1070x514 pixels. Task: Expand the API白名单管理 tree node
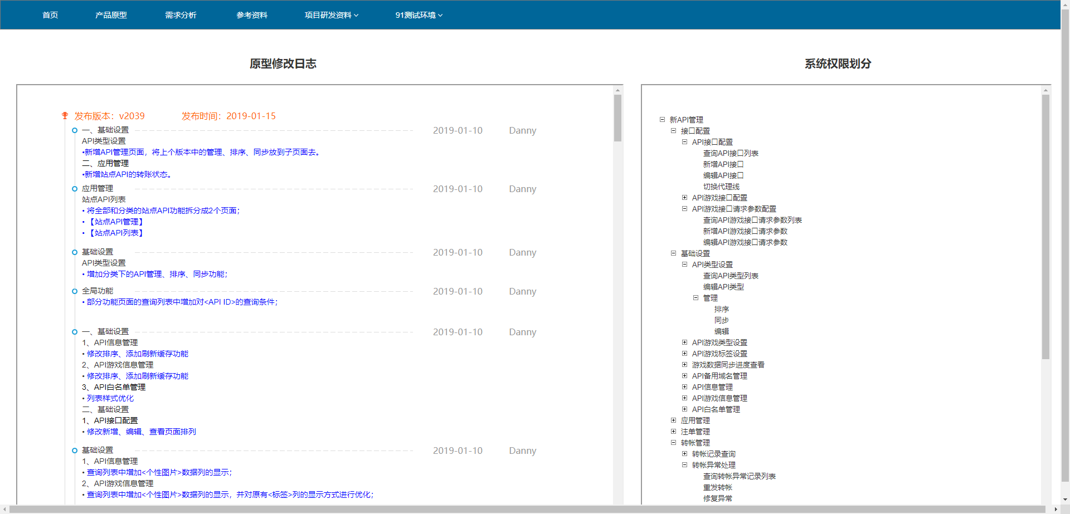coord(684,409)
